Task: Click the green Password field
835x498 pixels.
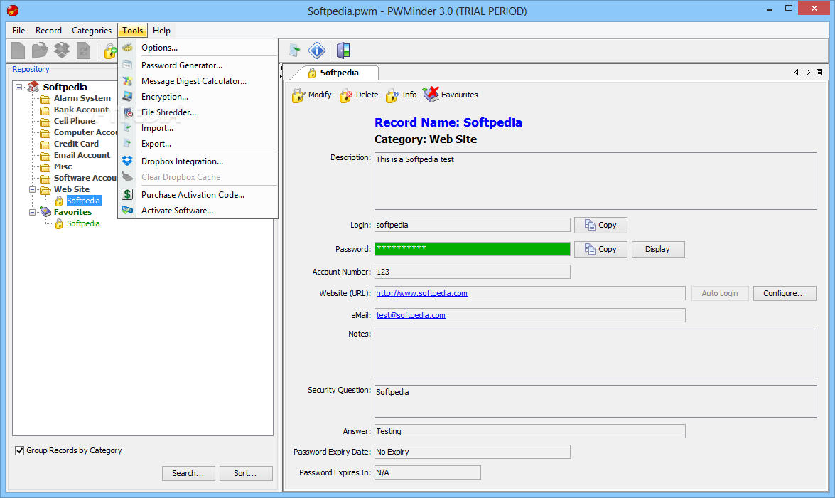Action: click(473, 249)
